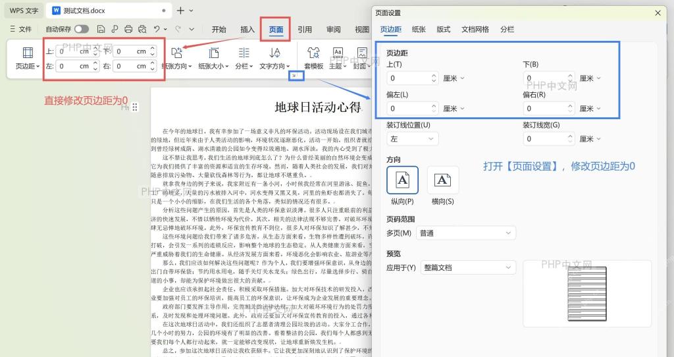Open 纸张大小 paper size menu
Image resolution: width=674 pixels, height=357 pixels.
click(x=214, y=58)
